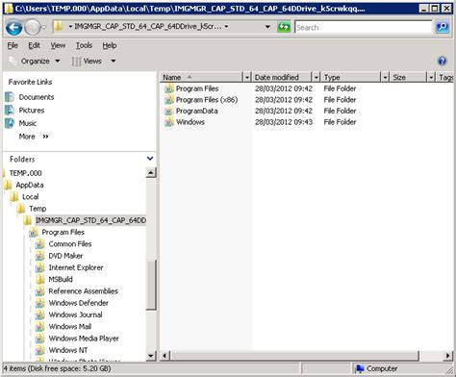The width and height of the screenshot is (456, 377).
Task: Sort by the Name column header
Action: tap(202, 77)
